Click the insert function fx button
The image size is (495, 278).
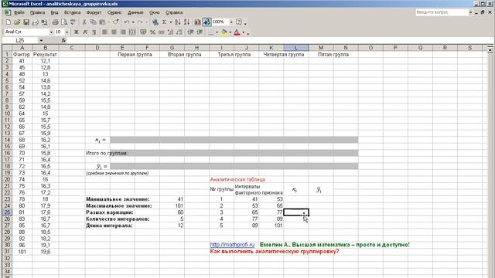click(x=63, y=40)
